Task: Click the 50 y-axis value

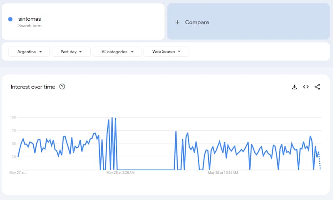Action: click(14, 143)
